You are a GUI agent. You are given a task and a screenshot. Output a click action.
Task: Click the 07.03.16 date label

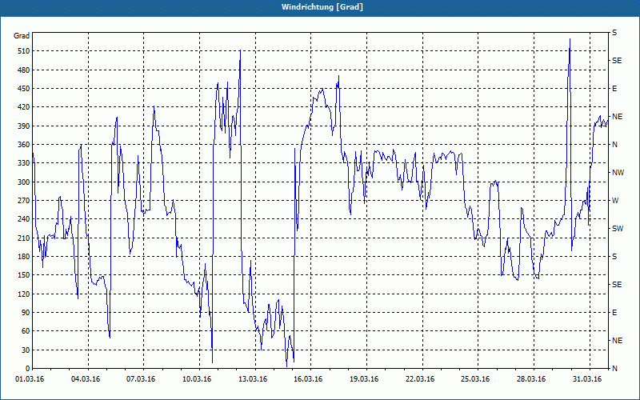tap(141, 379)
